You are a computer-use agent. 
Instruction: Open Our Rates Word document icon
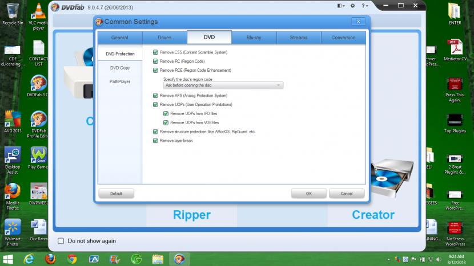(38, 231)
